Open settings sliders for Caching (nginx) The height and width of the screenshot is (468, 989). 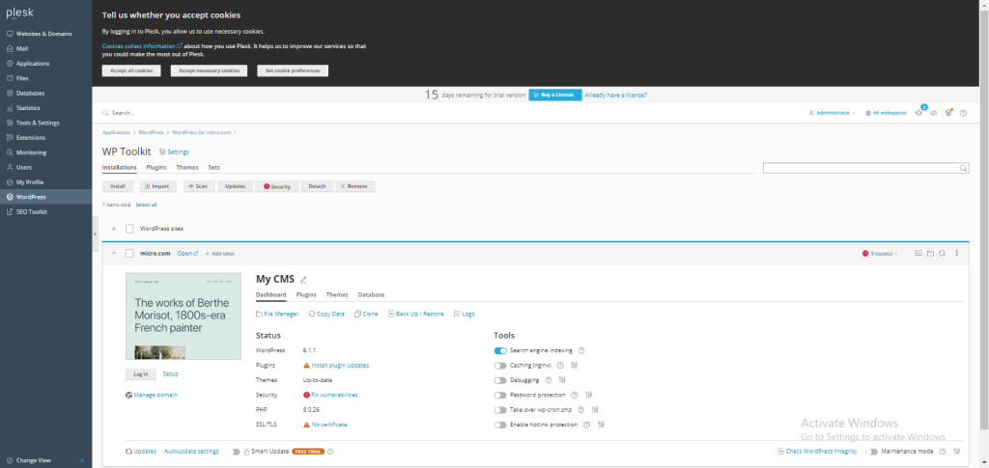(x=574, y=365)
